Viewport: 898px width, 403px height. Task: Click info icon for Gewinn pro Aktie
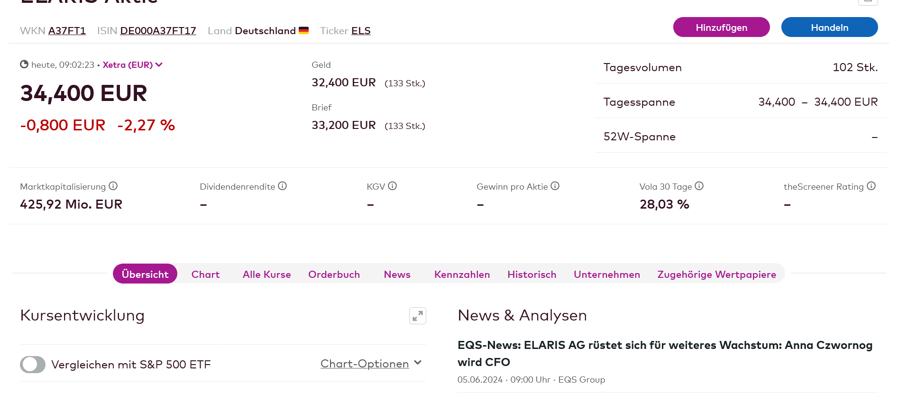coord(555,186)
